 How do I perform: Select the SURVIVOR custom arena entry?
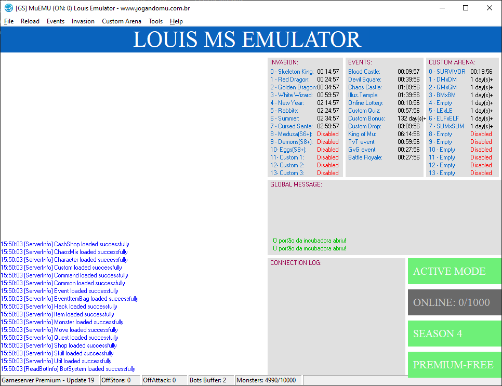click(x=447, y=72)
